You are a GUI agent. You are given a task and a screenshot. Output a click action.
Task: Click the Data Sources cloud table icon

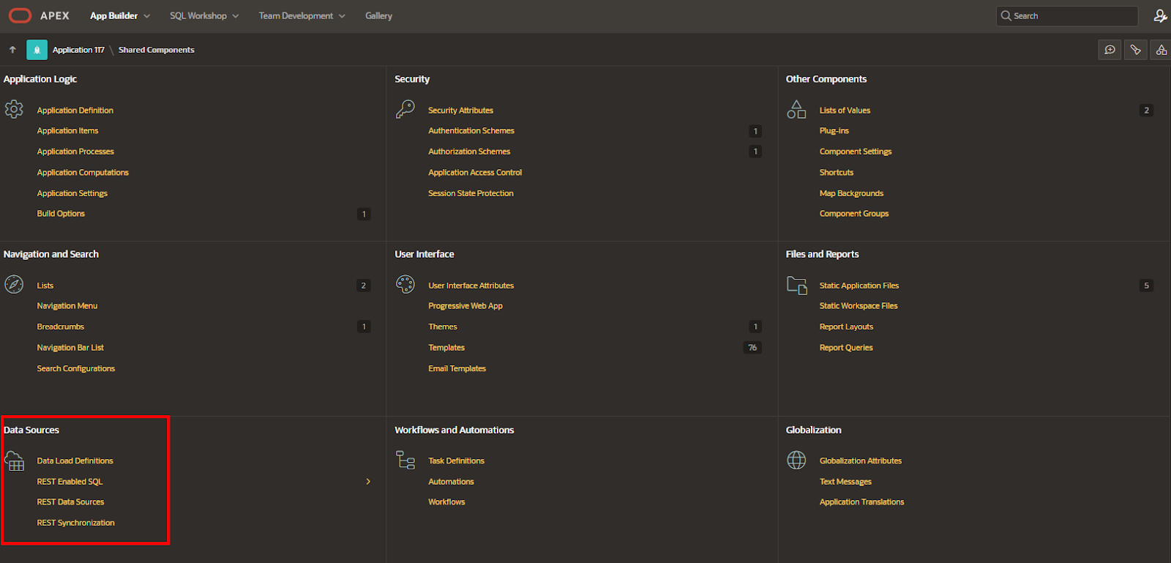(x=15, y=461)
